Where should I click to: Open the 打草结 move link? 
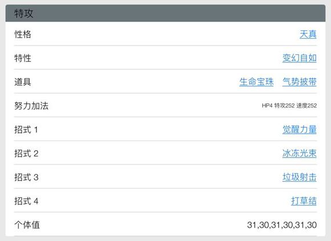[x=304, y=201]
